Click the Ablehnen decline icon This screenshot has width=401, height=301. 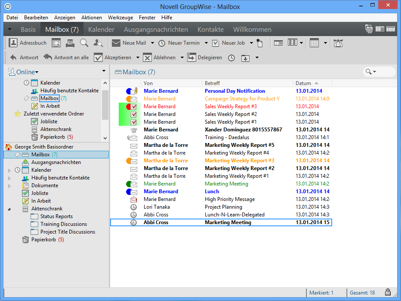148,57
